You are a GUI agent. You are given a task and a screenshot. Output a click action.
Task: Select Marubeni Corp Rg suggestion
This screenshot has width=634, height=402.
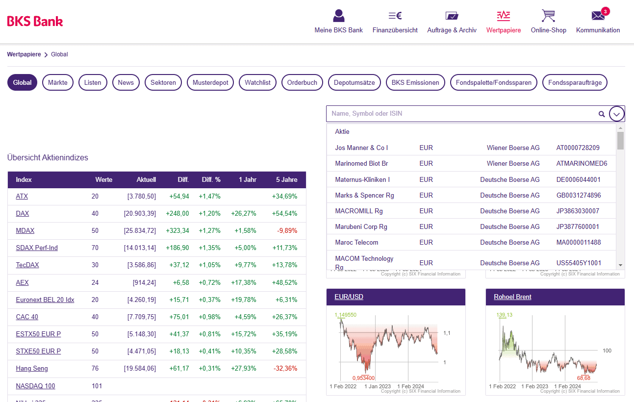click(x=471, y=226)
